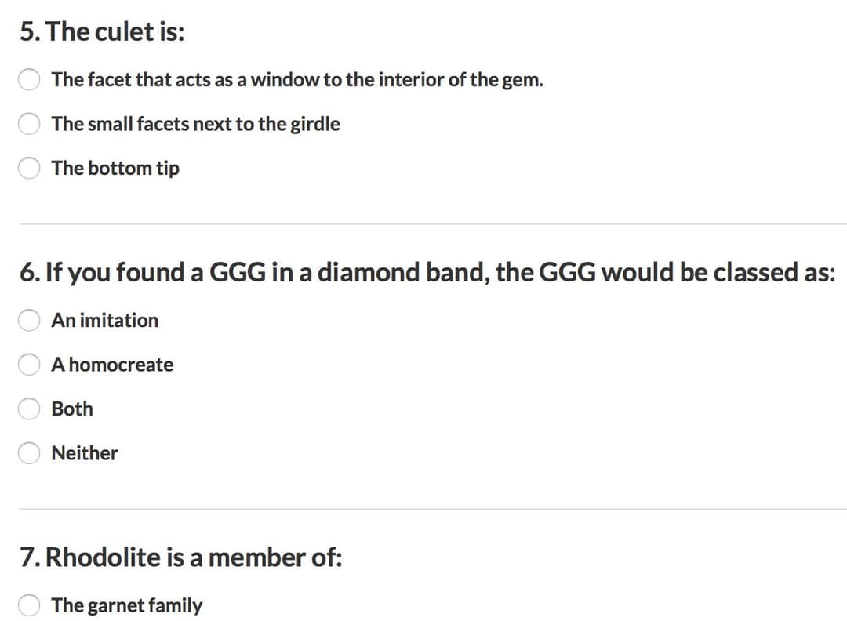Select the "The garnet family" option
Screen dimensions: 847x621
pos(29,605)
